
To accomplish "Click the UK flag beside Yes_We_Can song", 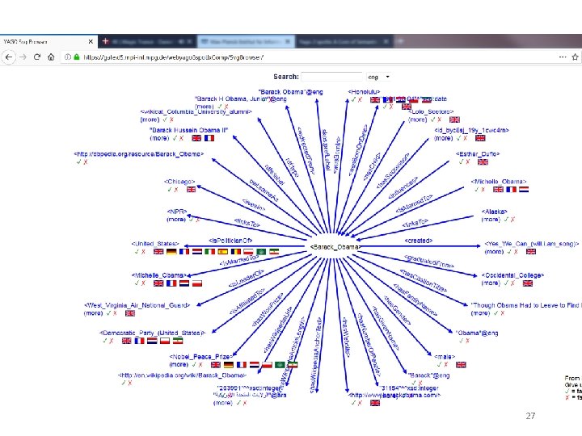I will coord(531,252).
